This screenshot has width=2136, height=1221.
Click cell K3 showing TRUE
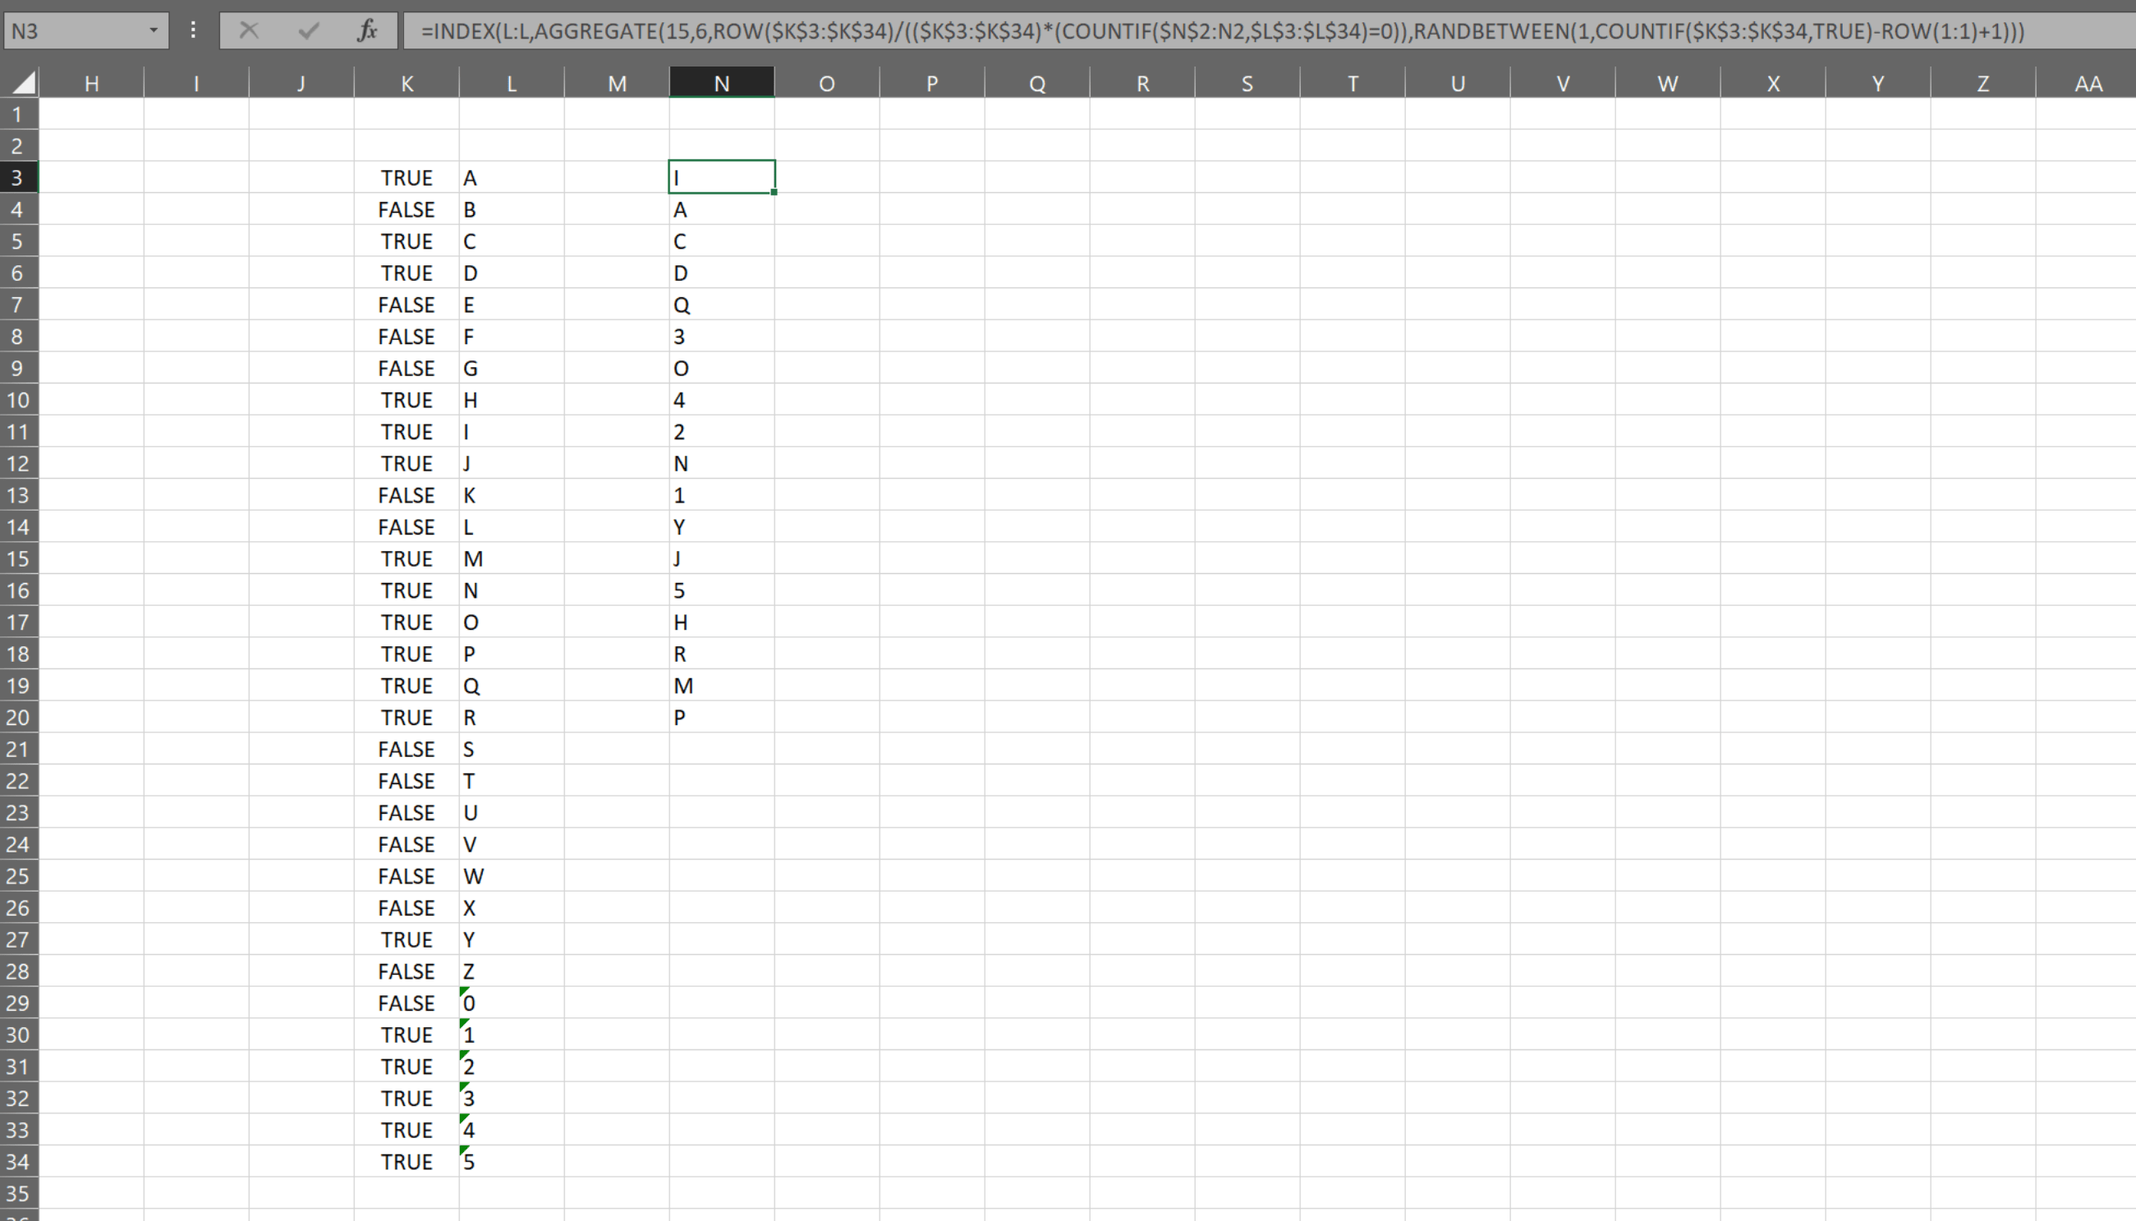click(x=407, y=178)
